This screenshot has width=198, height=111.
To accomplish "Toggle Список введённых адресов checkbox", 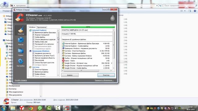I will (33, 39).
